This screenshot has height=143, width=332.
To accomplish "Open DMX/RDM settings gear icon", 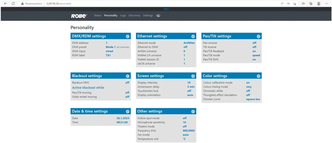I will coord(128,36).
